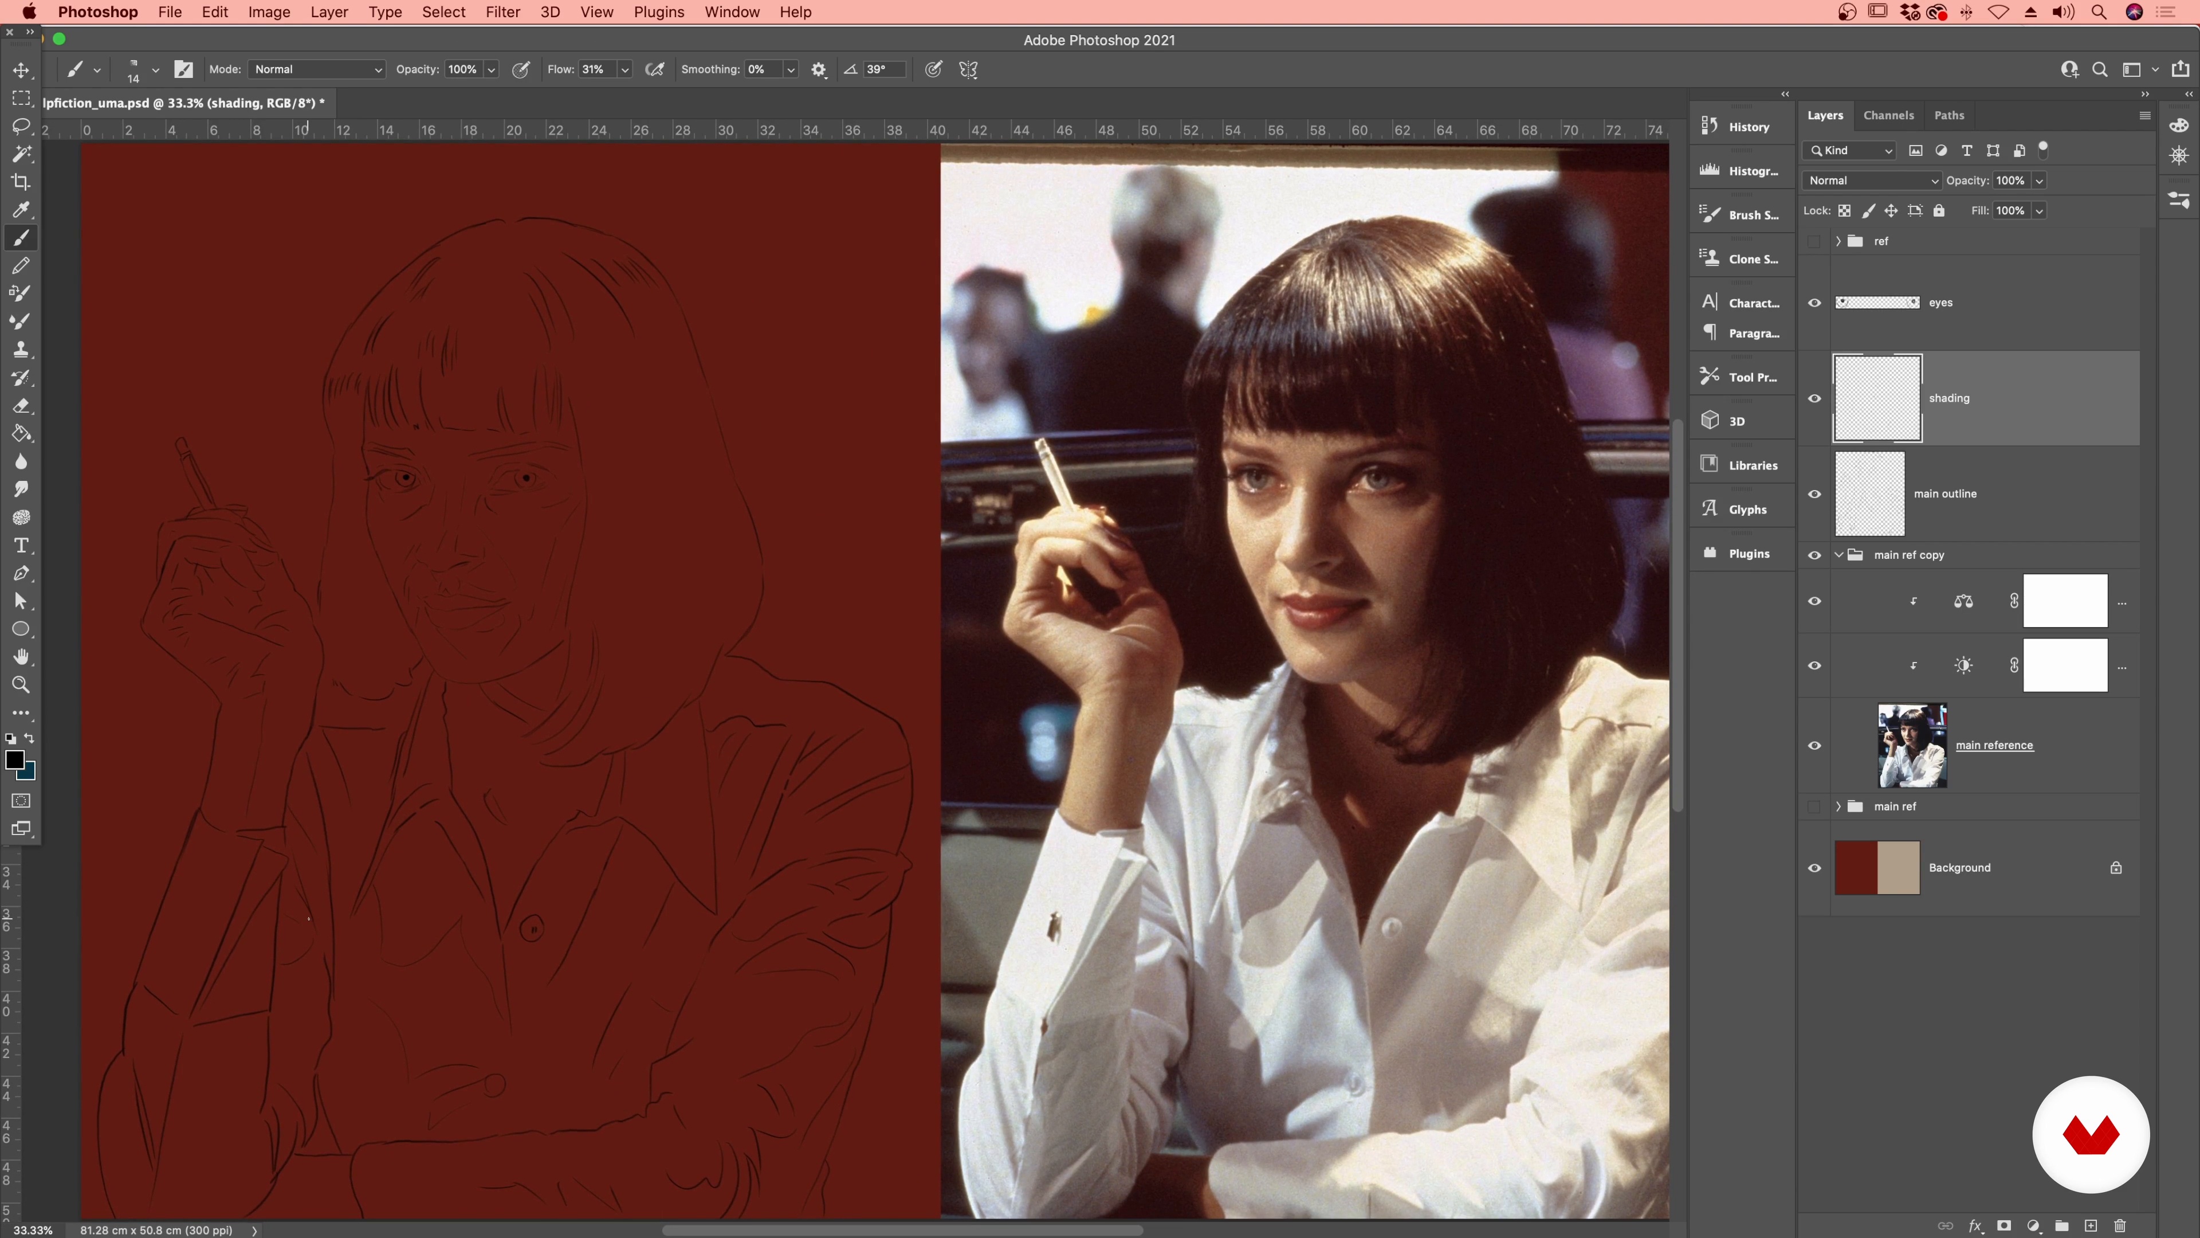Open the Smoothing percentage dropdown arrow

pyautogui.click(x=791, y=70)
